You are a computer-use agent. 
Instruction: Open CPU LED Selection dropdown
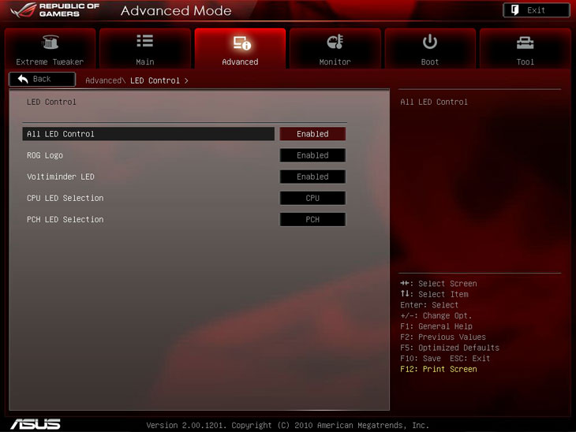[x=312, y=198]
